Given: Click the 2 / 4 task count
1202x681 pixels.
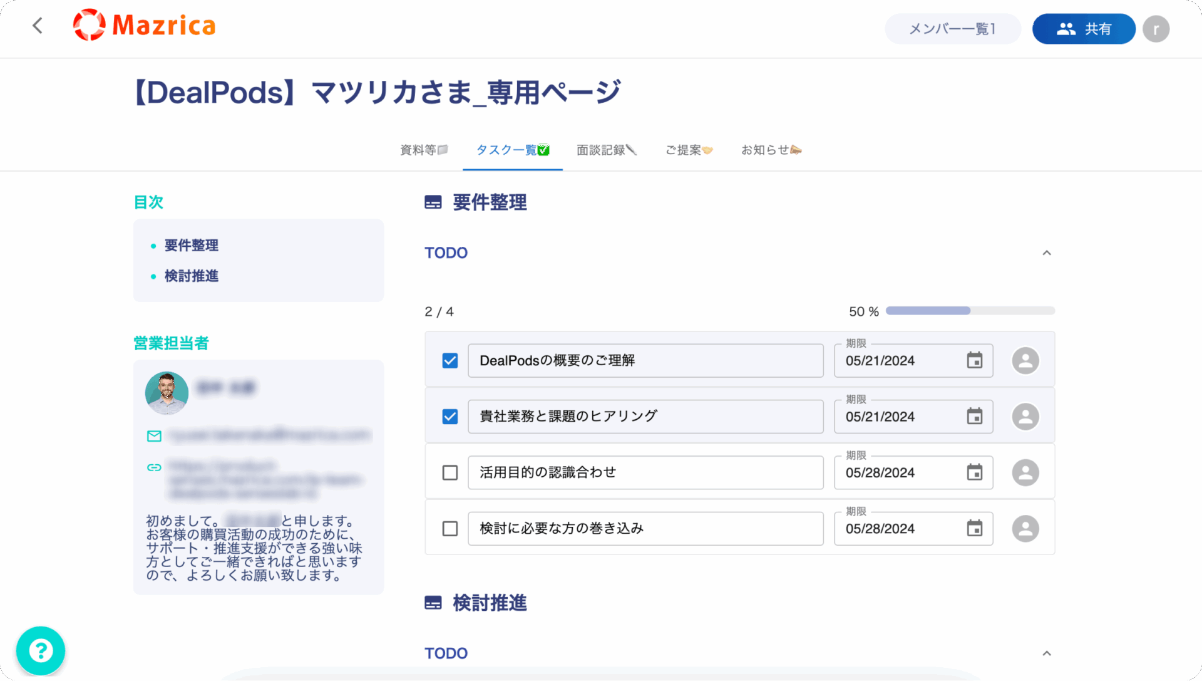Looking at the screenshot, I should 439,311.
